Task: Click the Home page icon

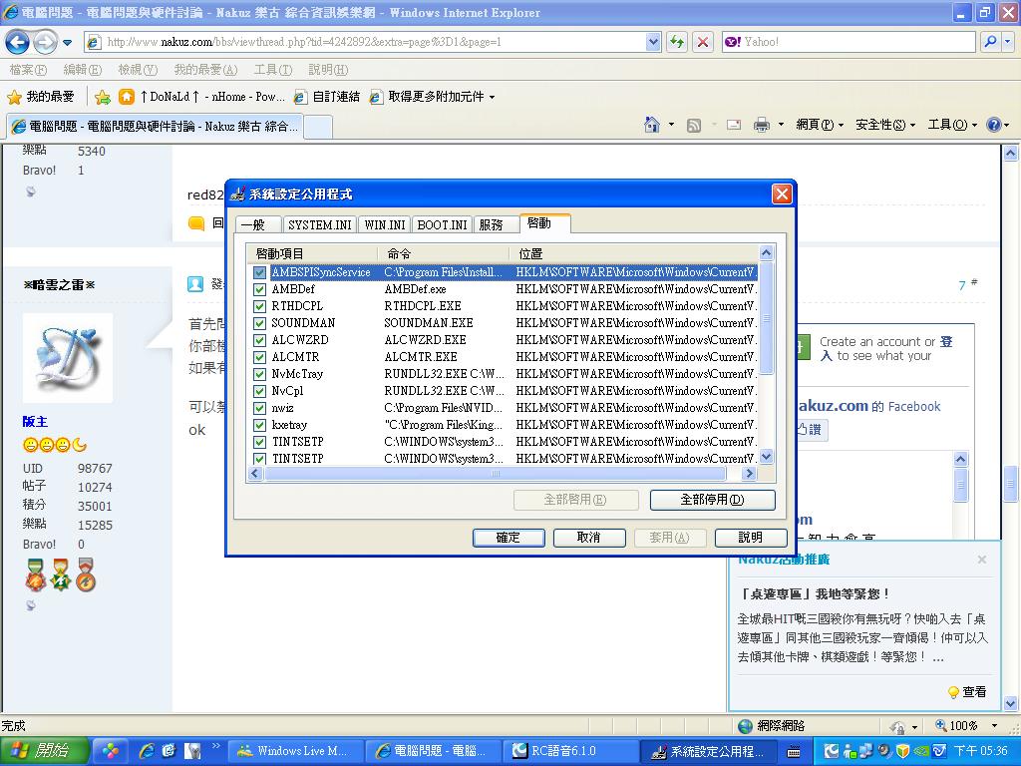Action: (x=652, y=125)
